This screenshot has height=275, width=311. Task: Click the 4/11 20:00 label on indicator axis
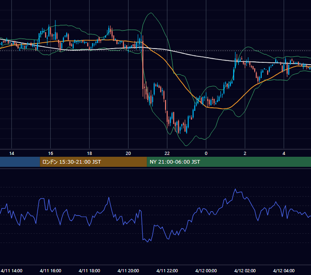(128, 270)
